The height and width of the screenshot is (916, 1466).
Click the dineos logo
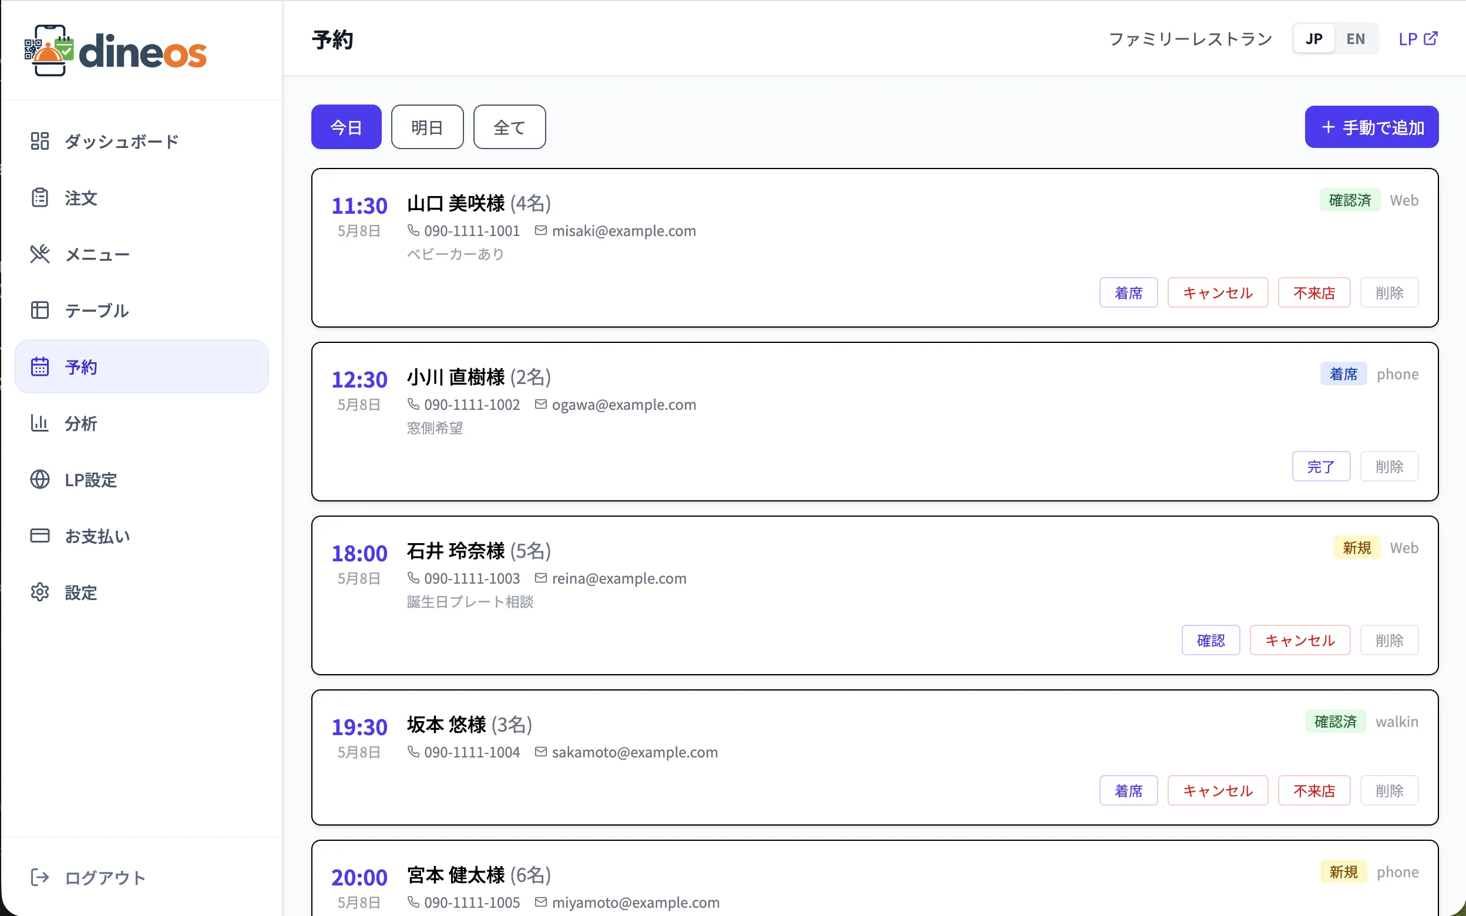(x=116, y=51)
